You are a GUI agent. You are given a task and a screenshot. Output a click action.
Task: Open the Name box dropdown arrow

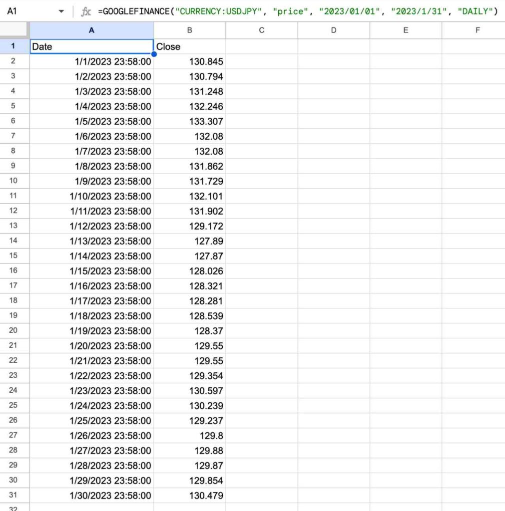click(x=61, y=11)
